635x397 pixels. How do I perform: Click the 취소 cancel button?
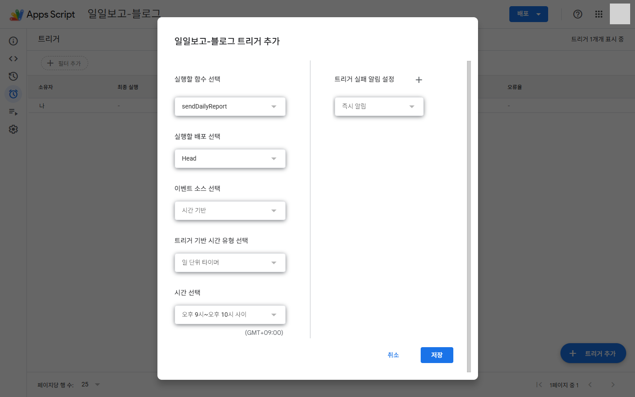point(393,355)
